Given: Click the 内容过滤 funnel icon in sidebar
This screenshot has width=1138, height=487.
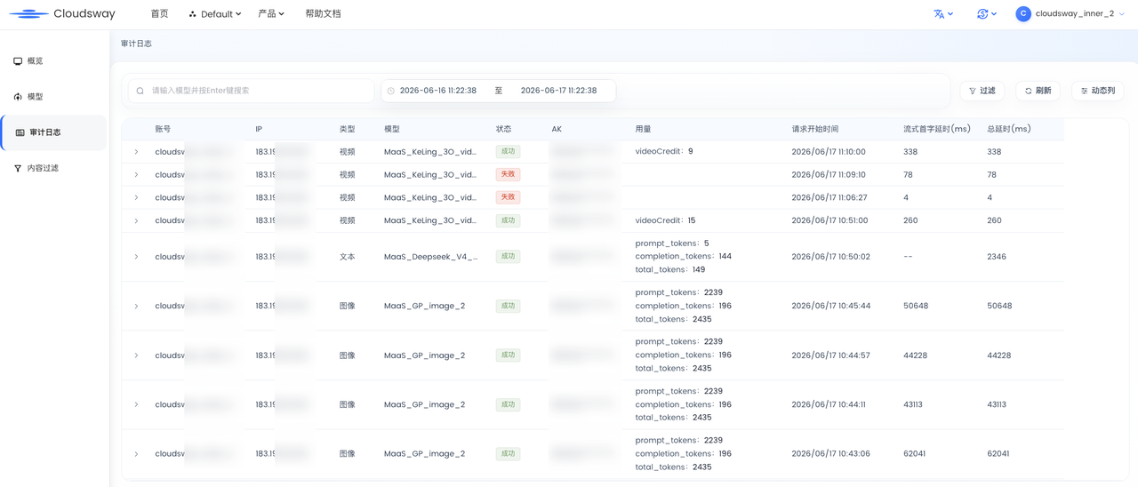Looking at the screenshot, I should coord(18,168).
